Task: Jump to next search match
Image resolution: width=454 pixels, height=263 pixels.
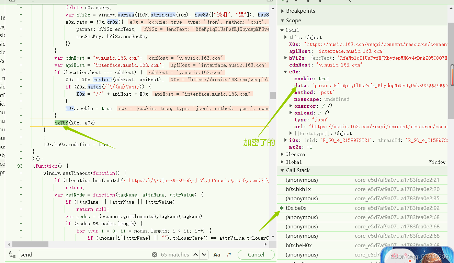Action: point(204,255)
